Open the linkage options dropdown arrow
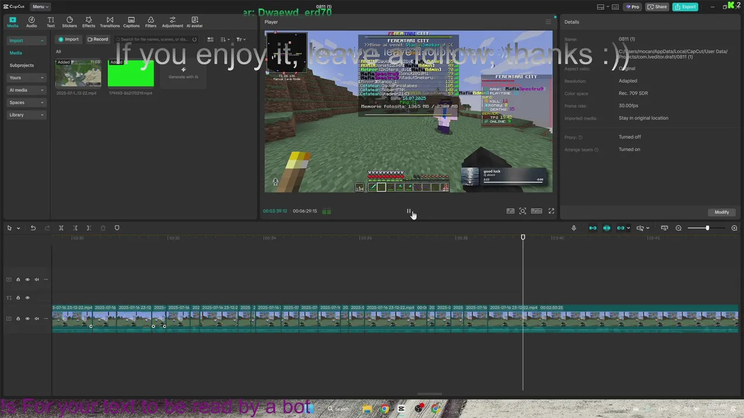 [628, 228]
